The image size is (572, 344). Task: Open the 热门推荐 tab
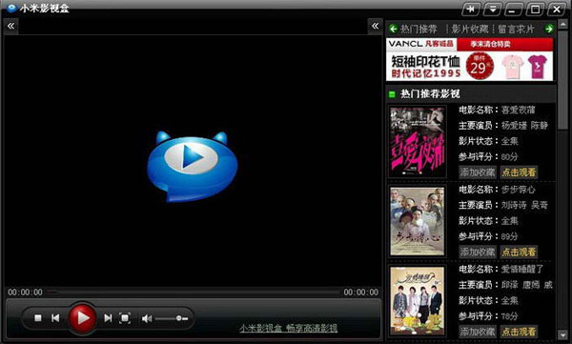point(419,29)
